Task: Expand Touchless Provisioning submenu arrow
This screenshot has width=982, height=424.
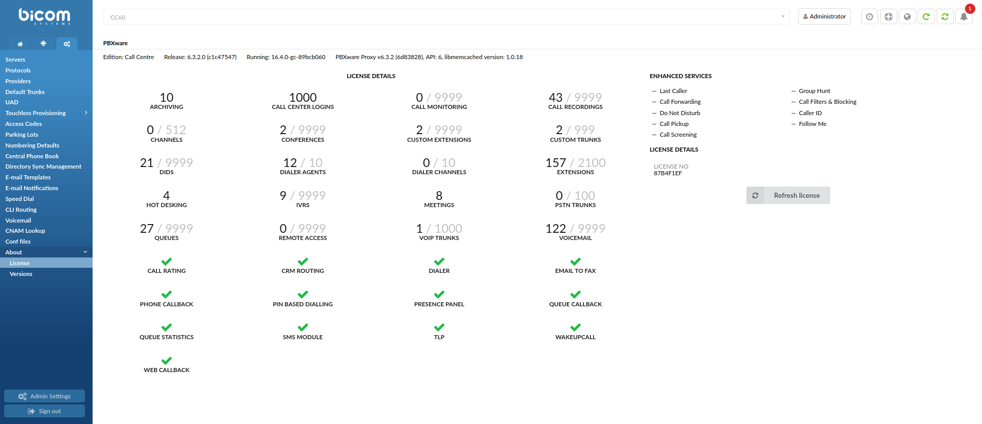Action: pos(86,113)
